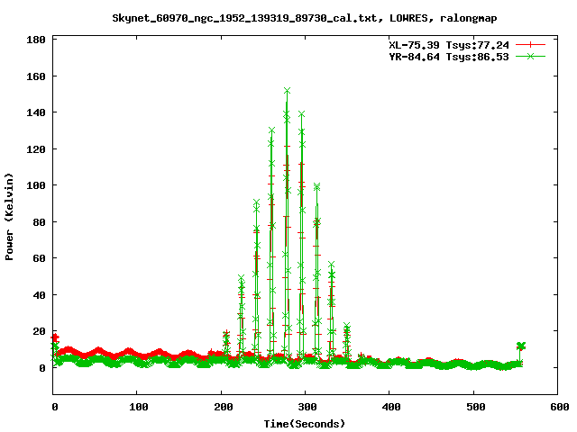Click the 100 tick label on the power axis

click(37, 185)
